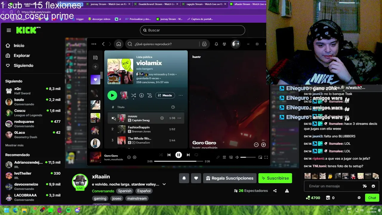Collapse Your Library in Spotify sidebar
The height and width of the screenshot is (215, 382).
(95, 57)
